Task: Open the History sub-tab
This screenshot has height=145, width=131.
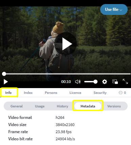Action: 62,106
